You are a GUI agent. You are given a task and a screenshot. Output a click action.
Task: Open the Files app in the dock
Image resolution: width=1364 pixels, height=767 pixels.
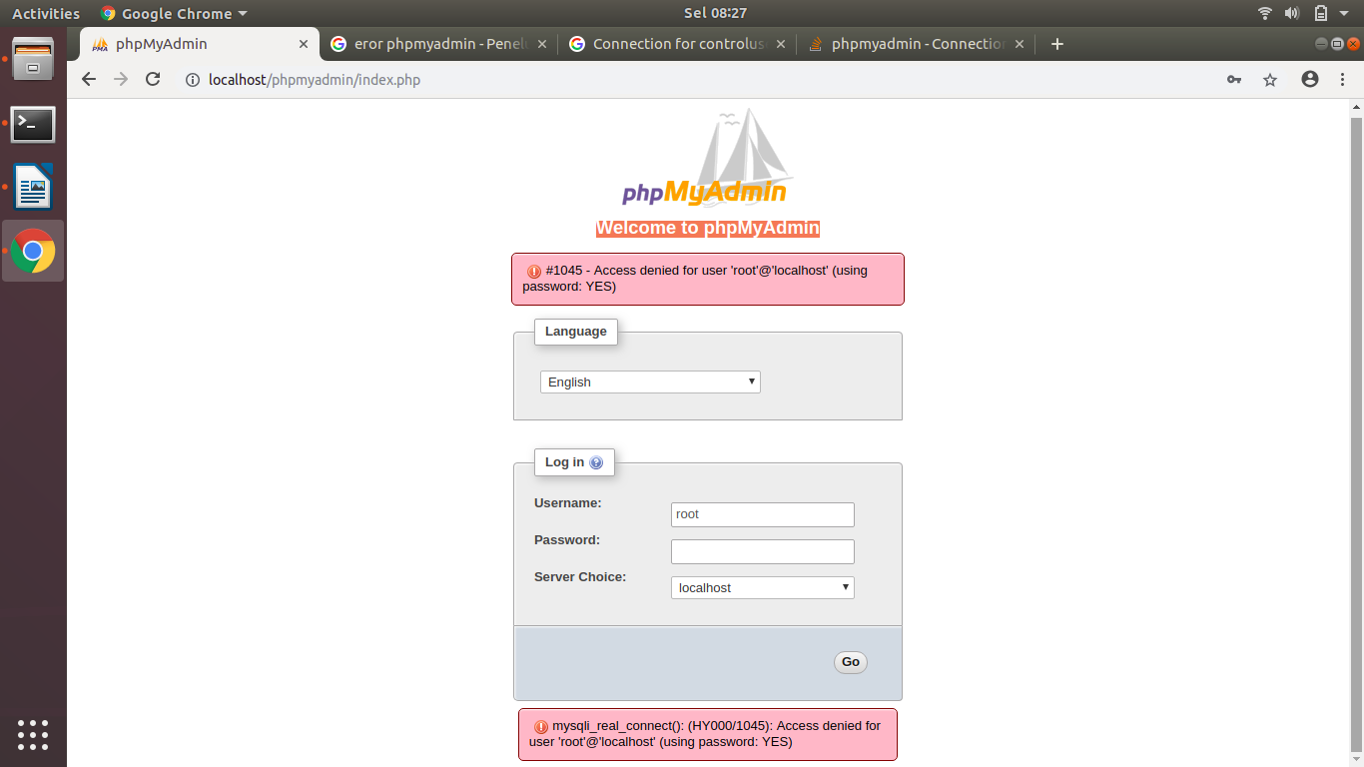33,59
